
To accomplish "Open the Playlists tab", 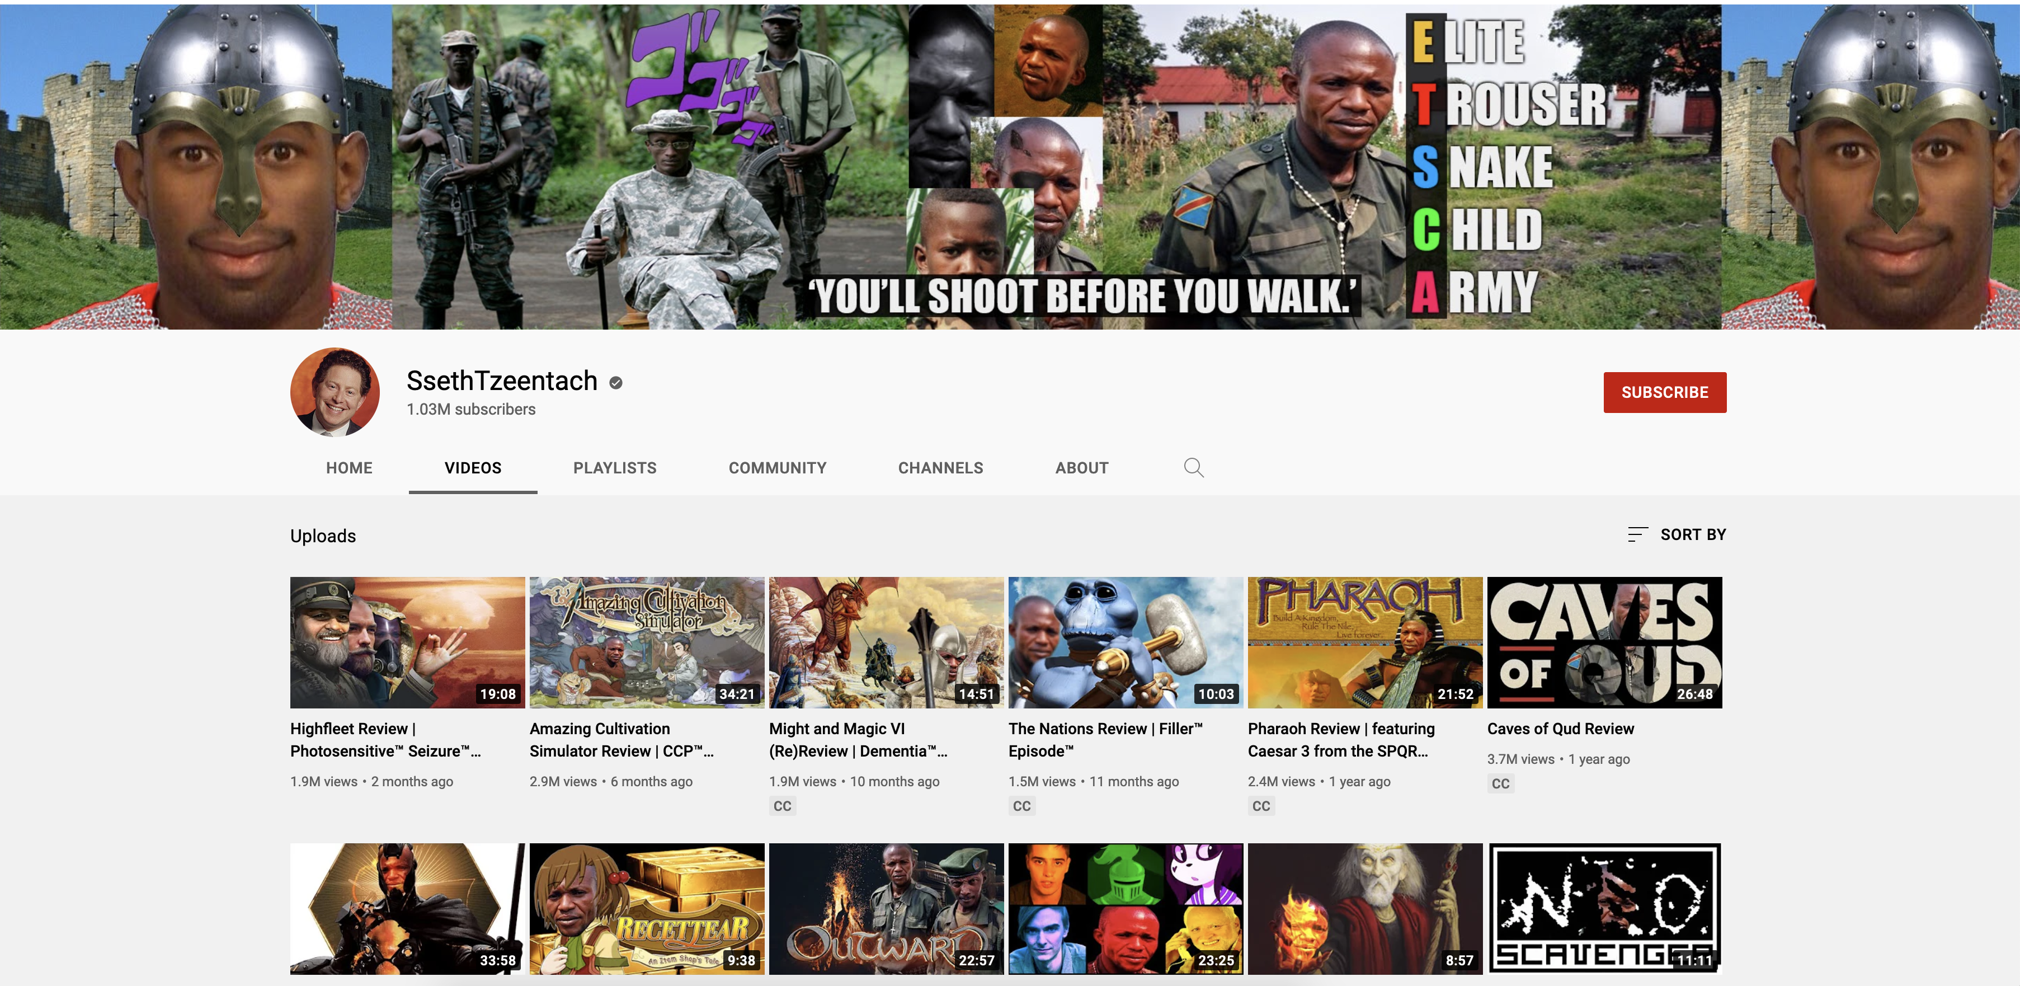I will 615,467.
